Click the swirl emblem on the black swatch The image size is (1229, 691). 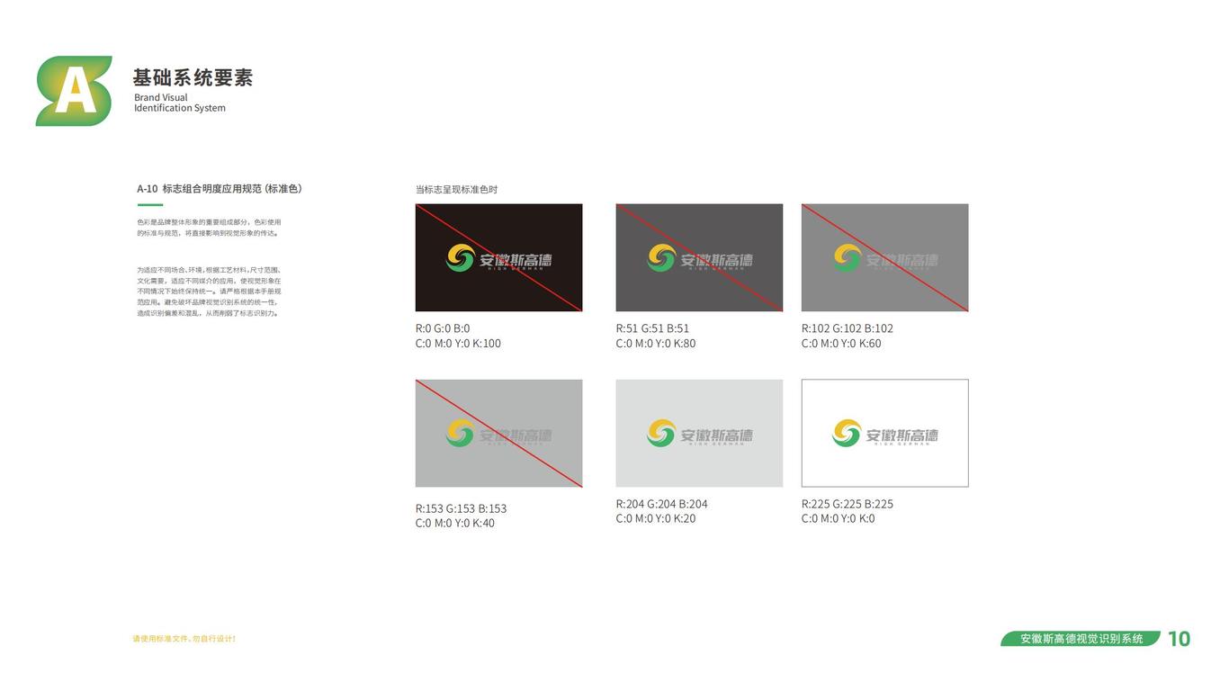click(x=461, y=258)
